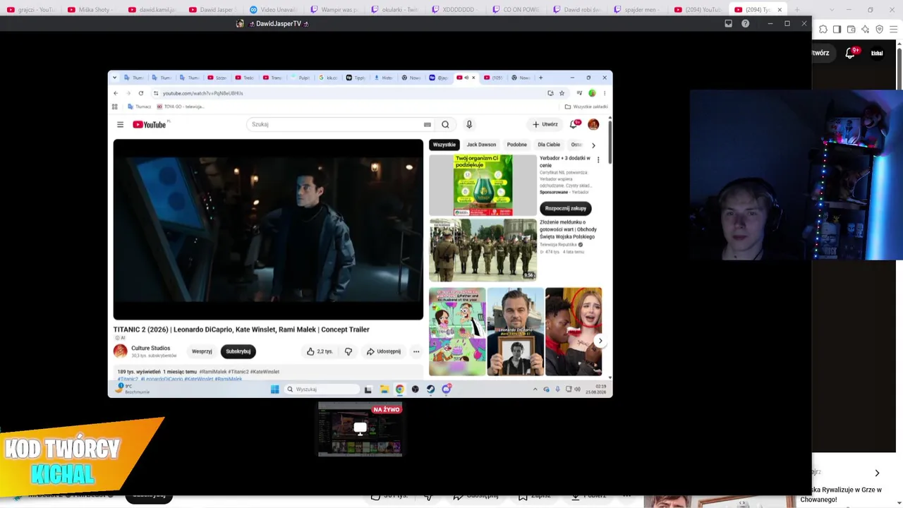
Task: Open the Złożenie meldunku video title
Action: (569, 229)
